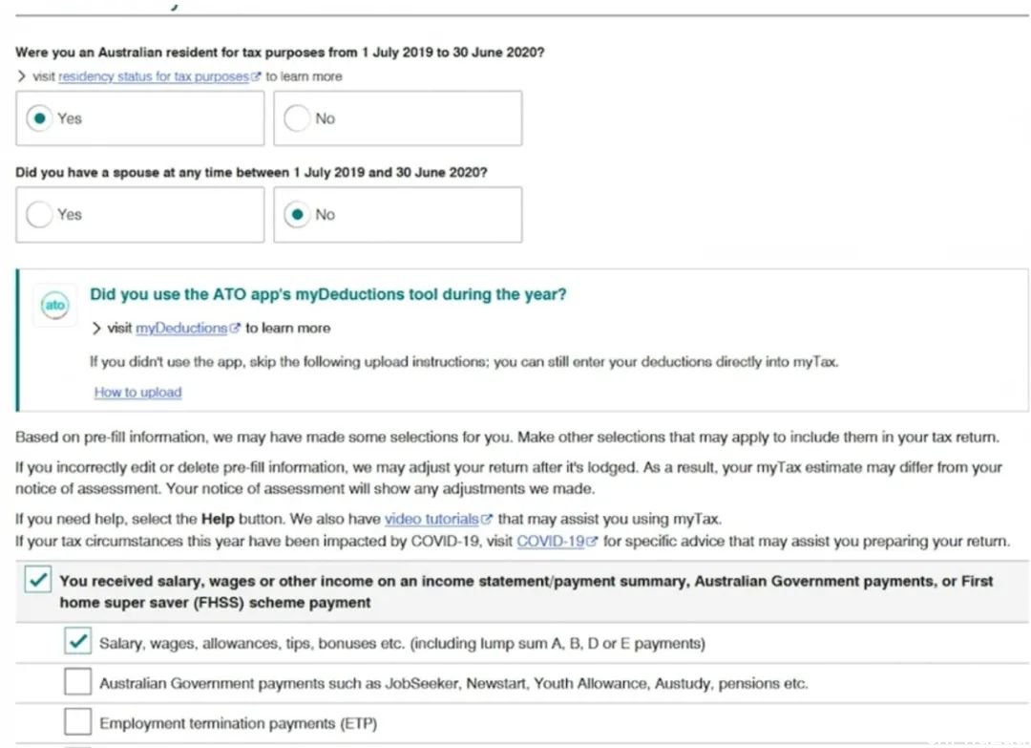Check Employment termination payments (ETP) checkbox

coord(77,721)
